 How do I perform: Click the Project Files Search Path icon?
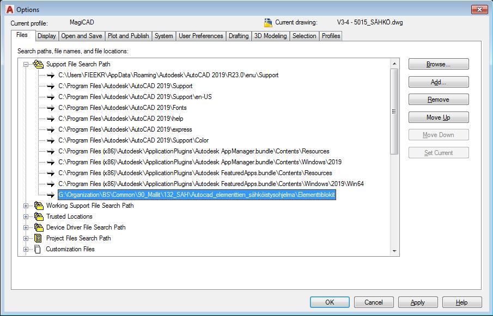click(38, 238)
